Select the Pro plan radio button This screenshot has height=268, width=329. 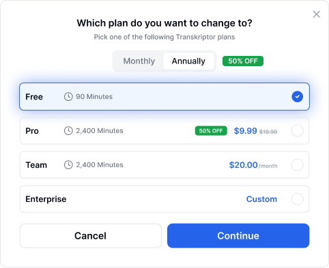298,131
